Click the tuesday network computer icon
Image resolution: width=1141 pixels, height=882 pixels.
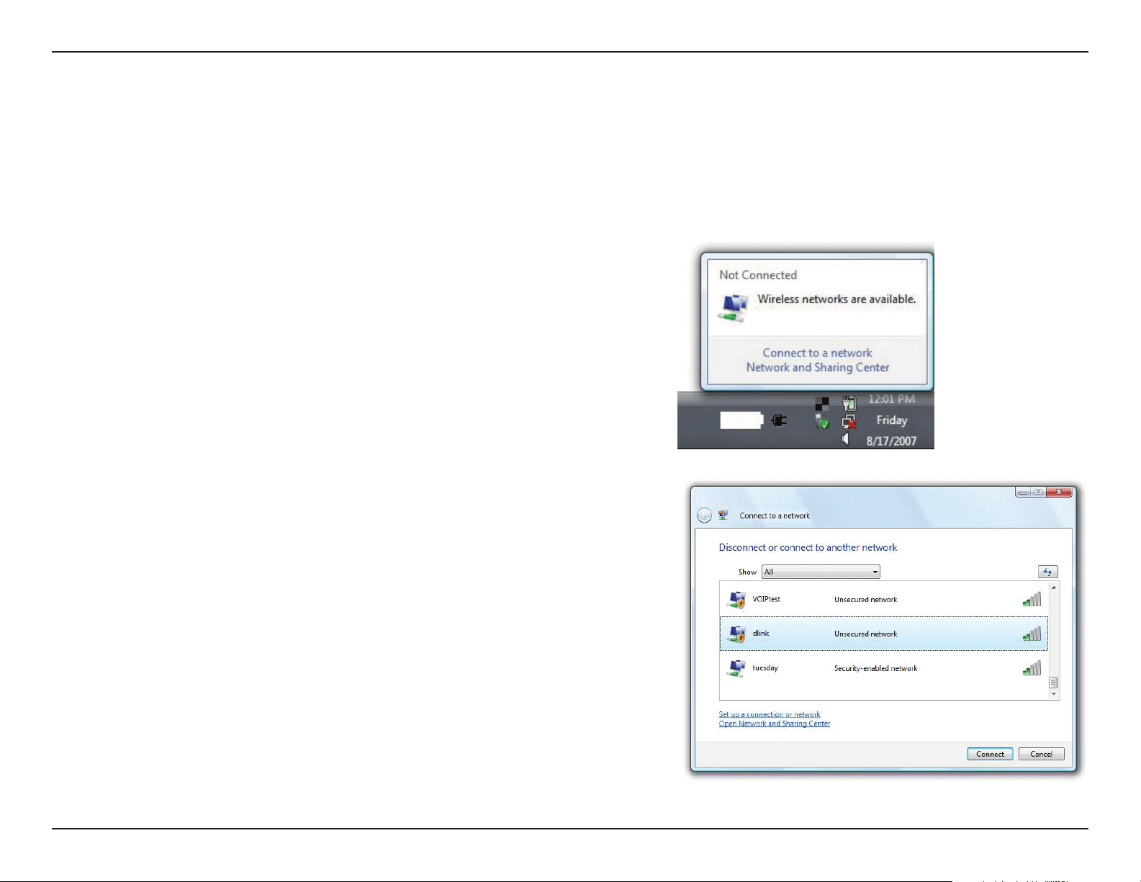click(x=736, y=668)
